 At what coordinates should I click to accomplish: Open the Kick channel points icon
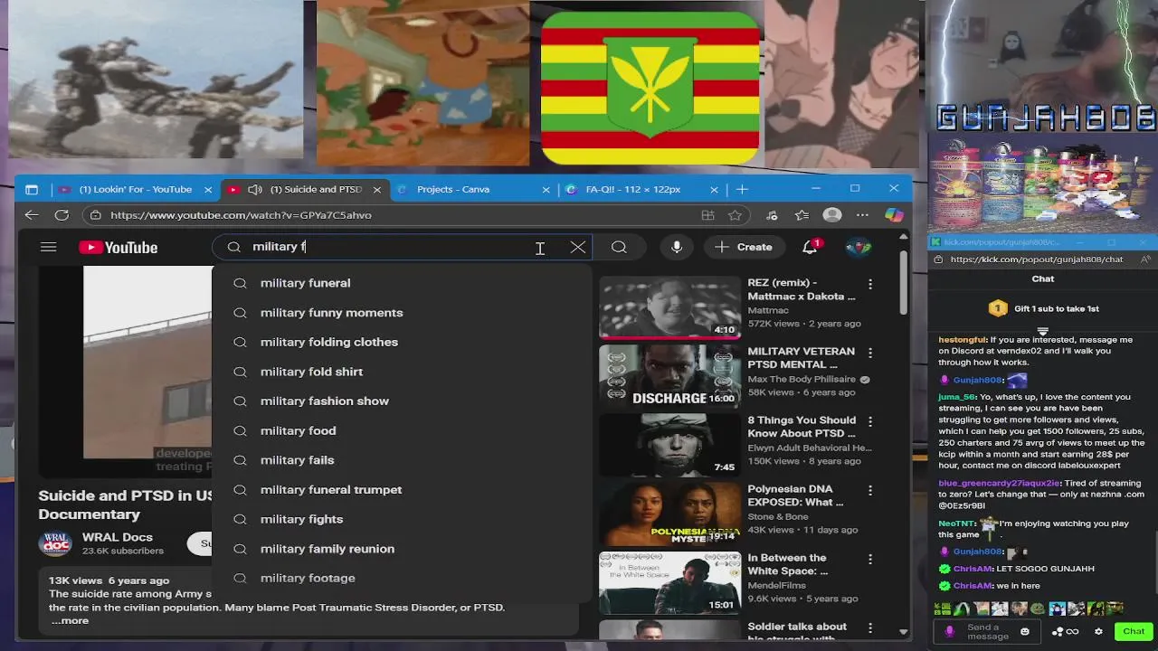point(1066,631)
